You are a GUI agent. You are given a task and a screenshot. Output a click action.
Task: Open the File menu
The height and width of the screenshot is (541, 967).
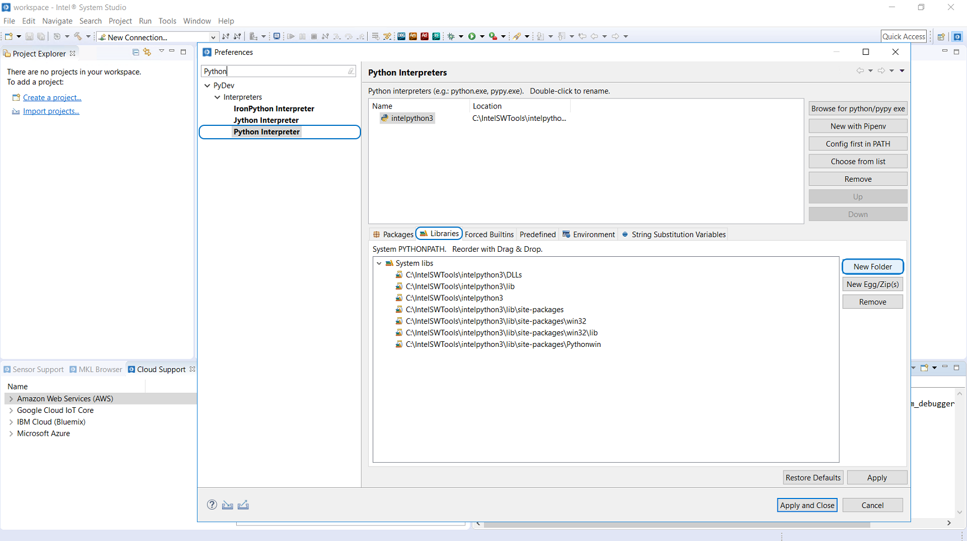pyautogui.click(x=10, y=21)
